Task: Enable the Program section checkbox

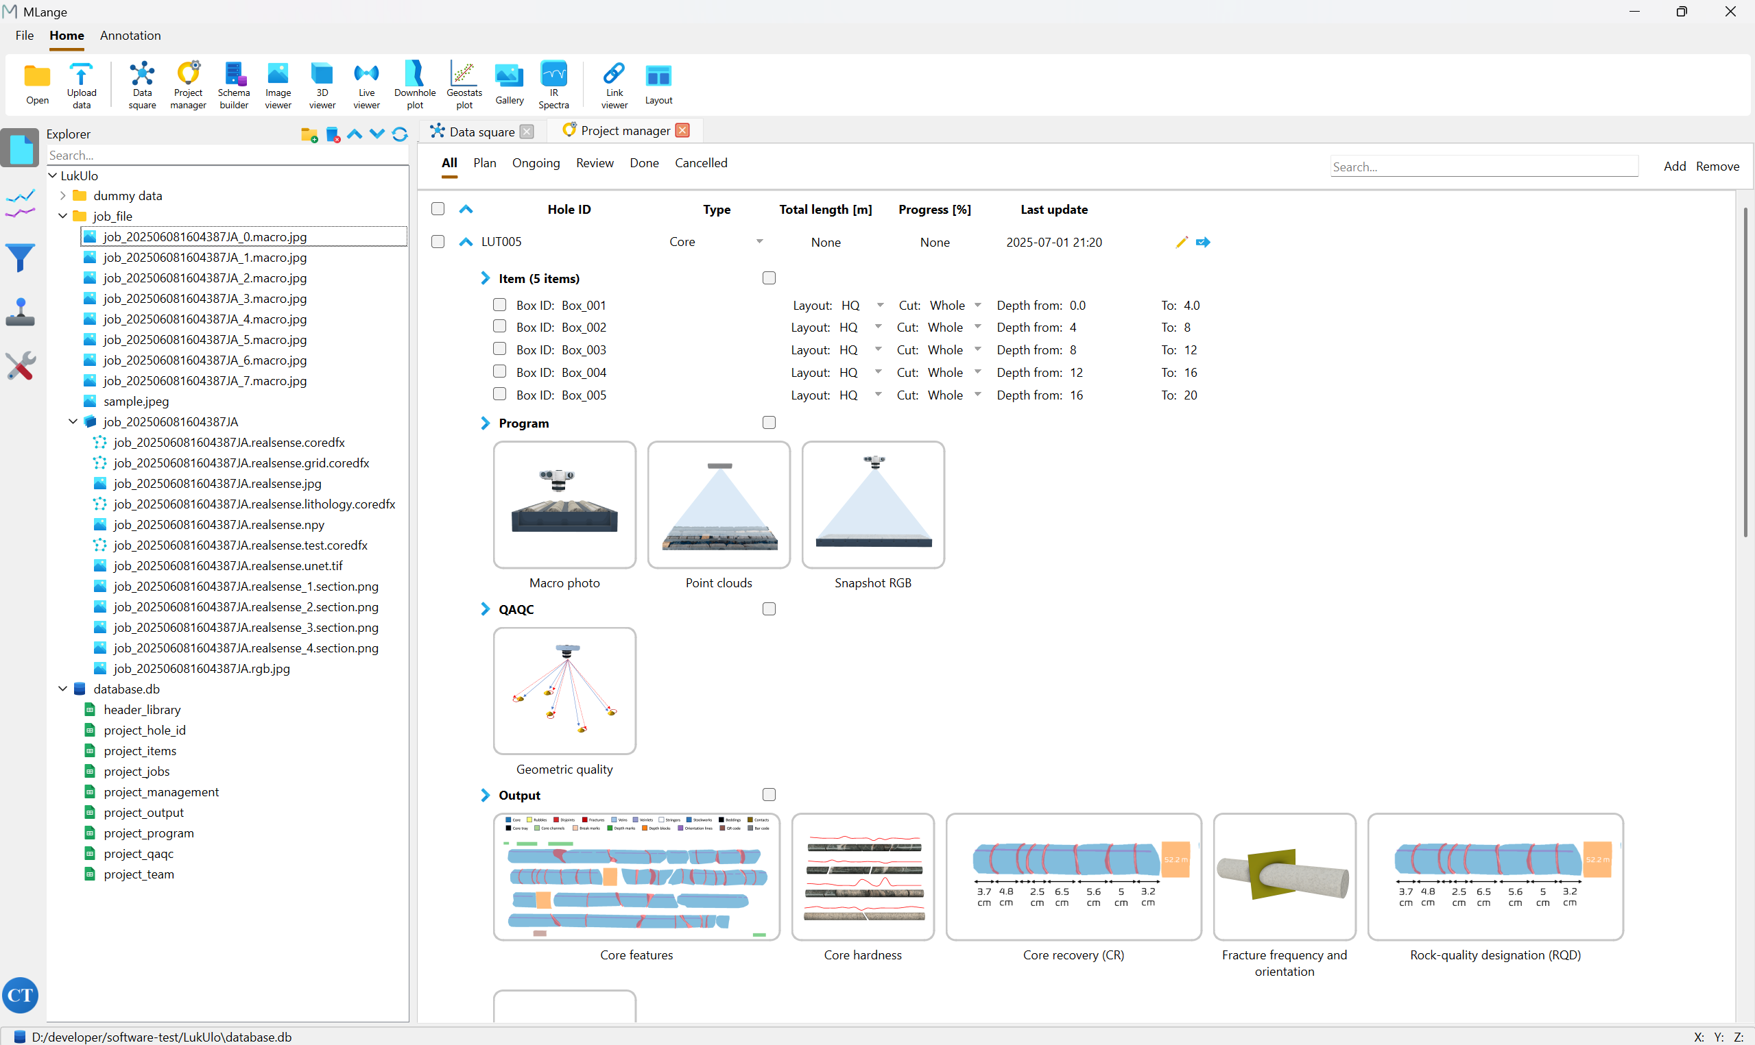Action: pos(769,423)
